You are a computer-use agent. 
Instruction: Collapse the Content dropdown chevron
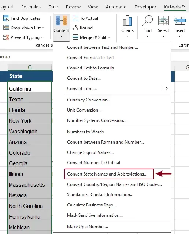61,36
